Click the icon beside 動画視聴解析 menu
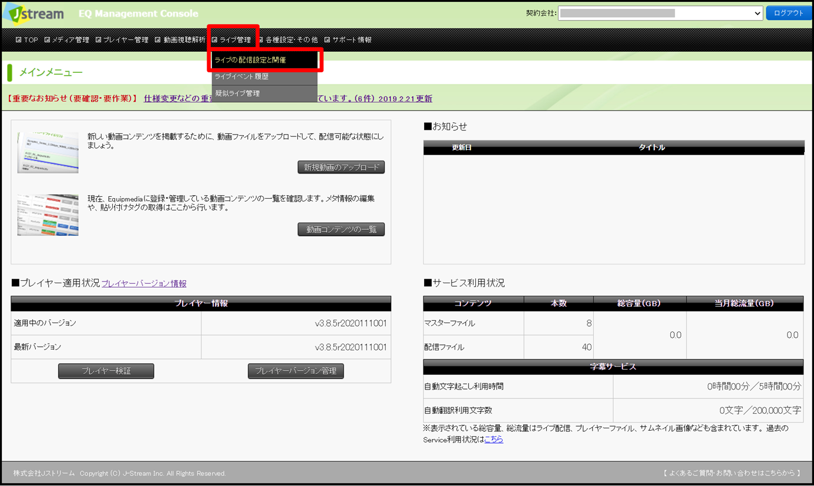This screenshot has width=814, height=486. point(157,40)
